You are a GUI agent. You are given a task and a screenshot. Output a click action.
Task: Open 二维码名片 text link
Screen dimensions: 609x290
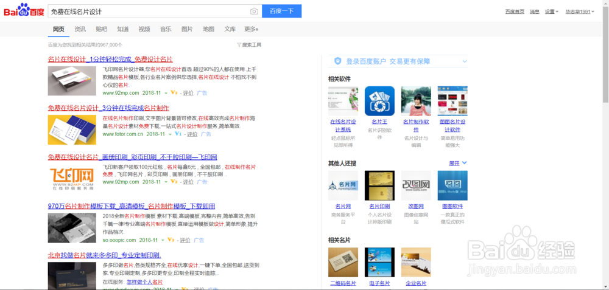(343, 283)
